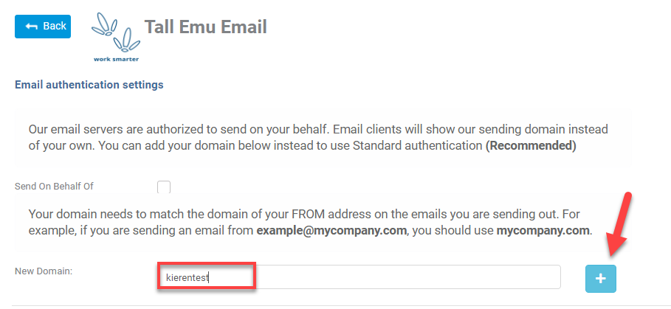Click the work smarter tagline under logo

click(116, 60)
